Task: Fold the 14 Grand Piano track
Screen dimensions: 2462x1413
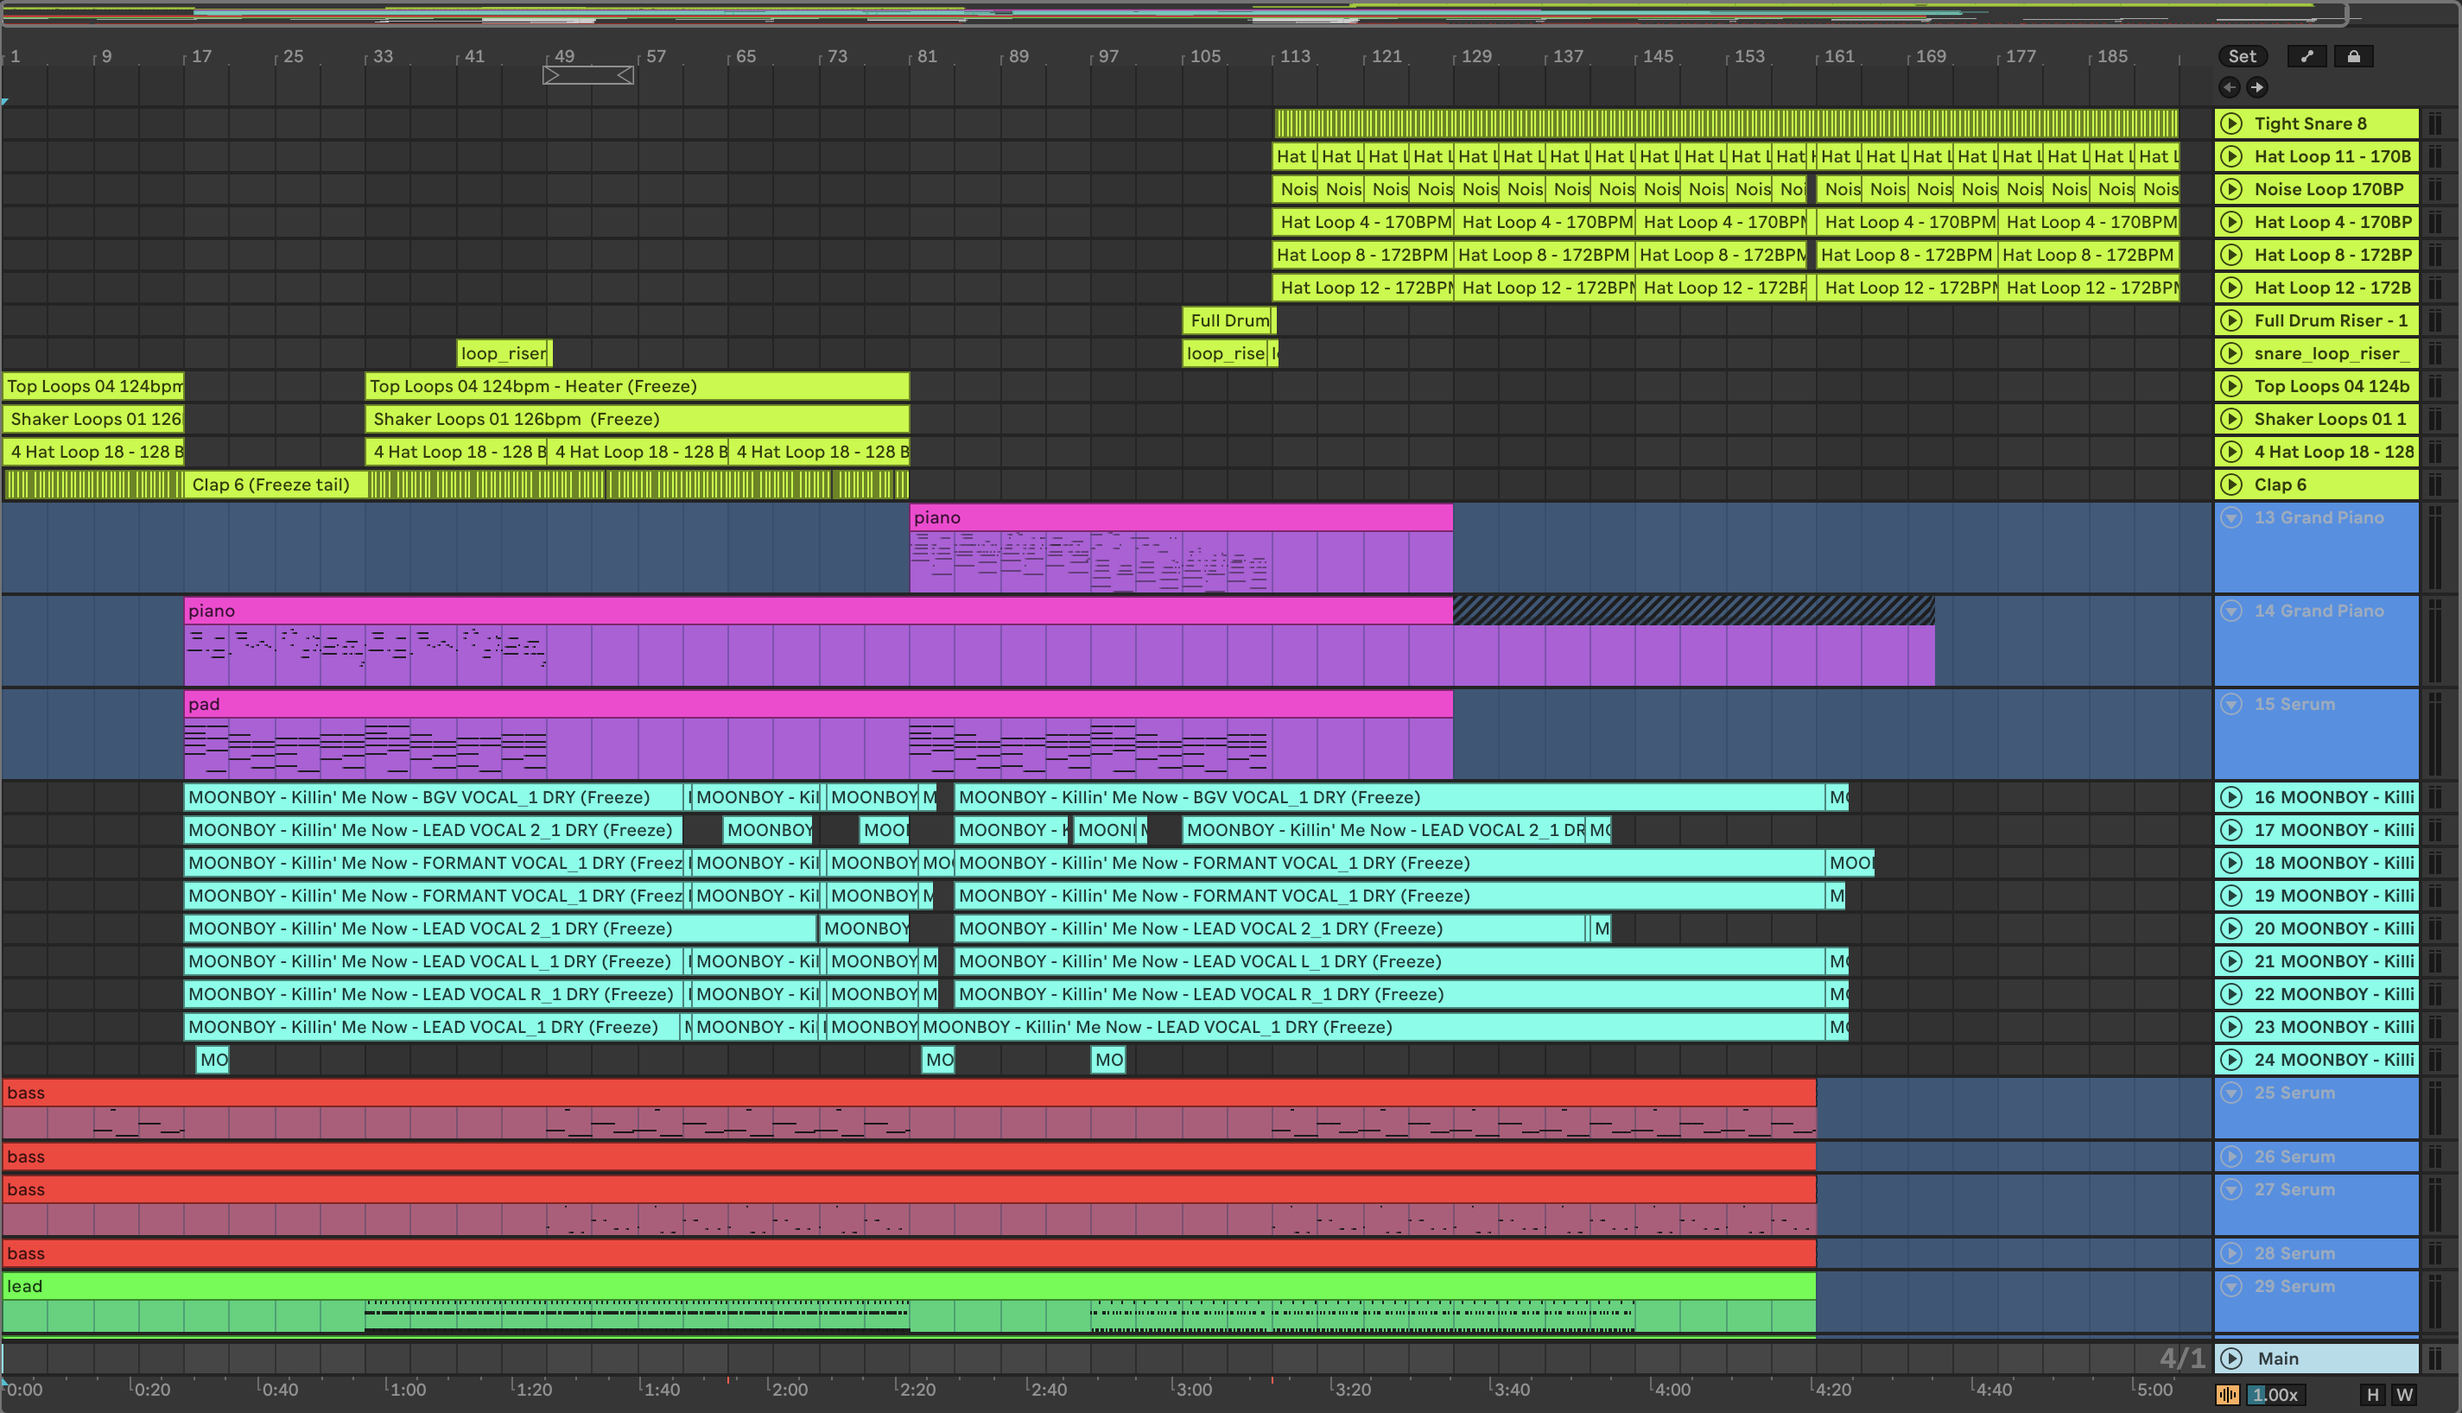Action: coord(2232,611)
